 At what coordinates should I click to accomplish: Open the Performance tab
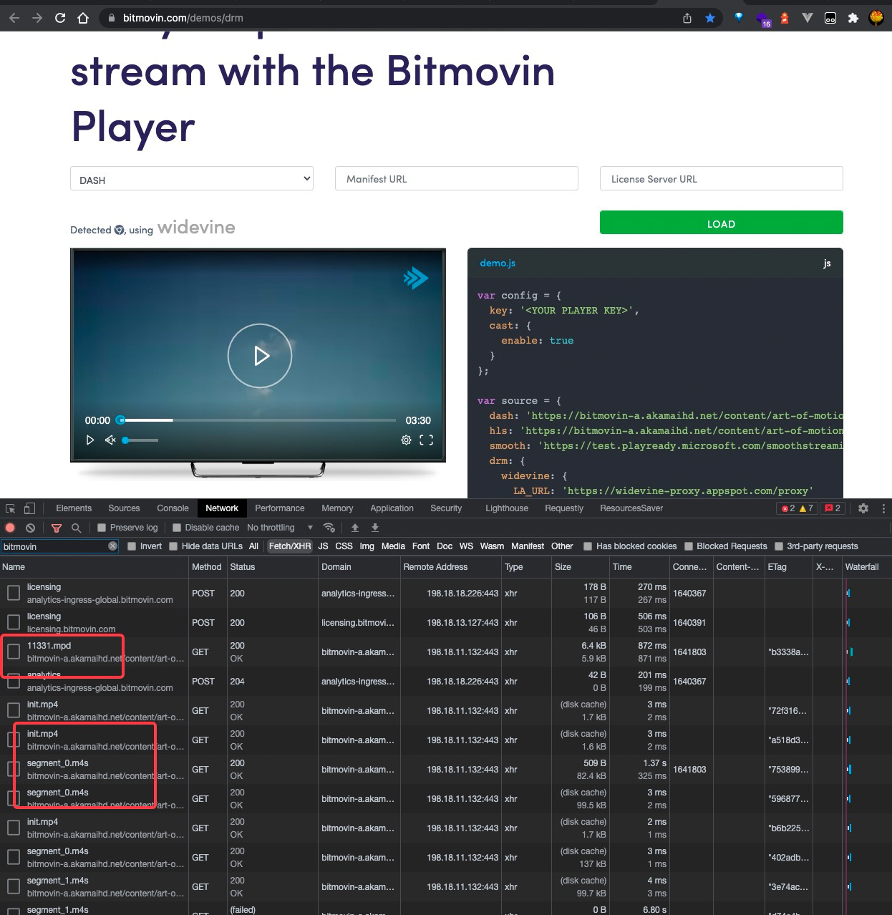(x=280, y=508)
